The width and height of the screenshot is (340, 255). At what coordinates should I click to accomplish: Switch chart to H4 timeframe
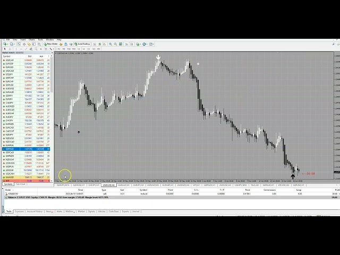(83, 49)
